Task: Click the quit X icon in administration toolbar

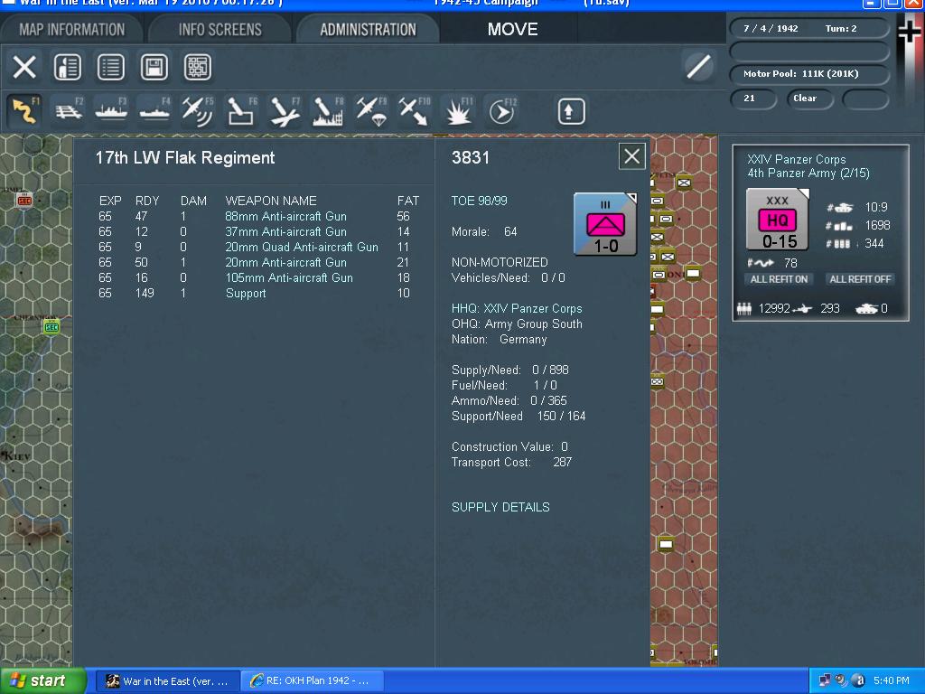Action: (x=24, y=67)
